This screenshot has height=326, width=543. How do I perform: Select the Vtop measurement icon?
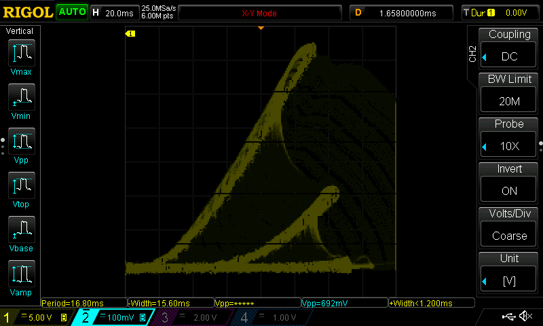(22, 185)
